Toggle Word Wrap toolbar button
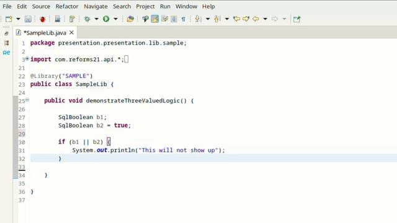The image size is (397, 223). click(x=164, y=19)
